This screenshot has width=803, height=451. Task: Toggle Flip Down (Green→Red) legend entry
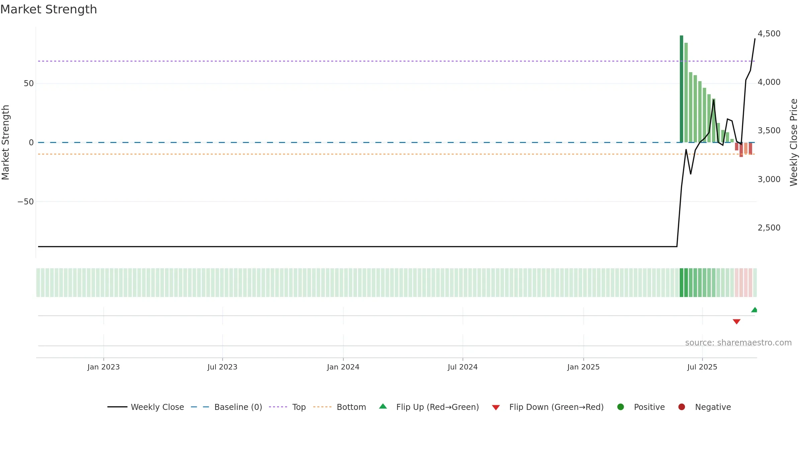coord(547,407)
